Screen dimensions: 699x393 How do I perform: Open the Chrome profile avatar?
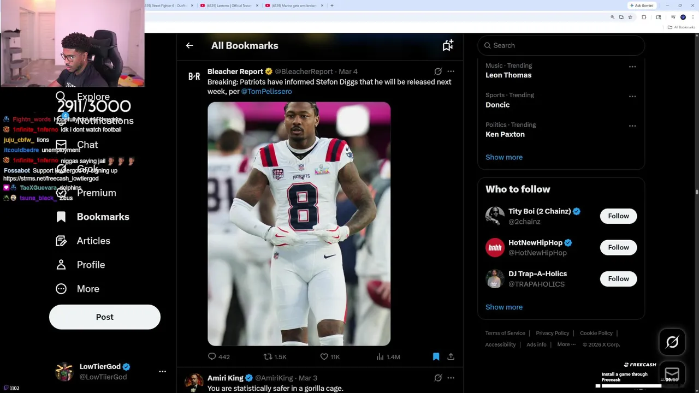683,17
